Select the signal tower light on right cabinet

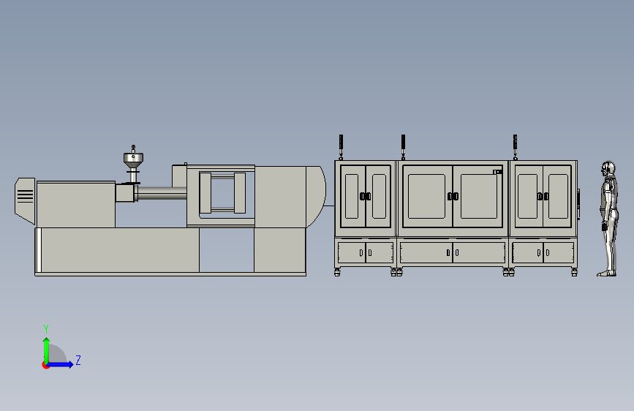tap(515, 147)
